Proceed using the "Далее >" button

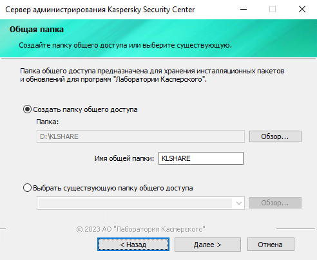[x=207, y=245]
